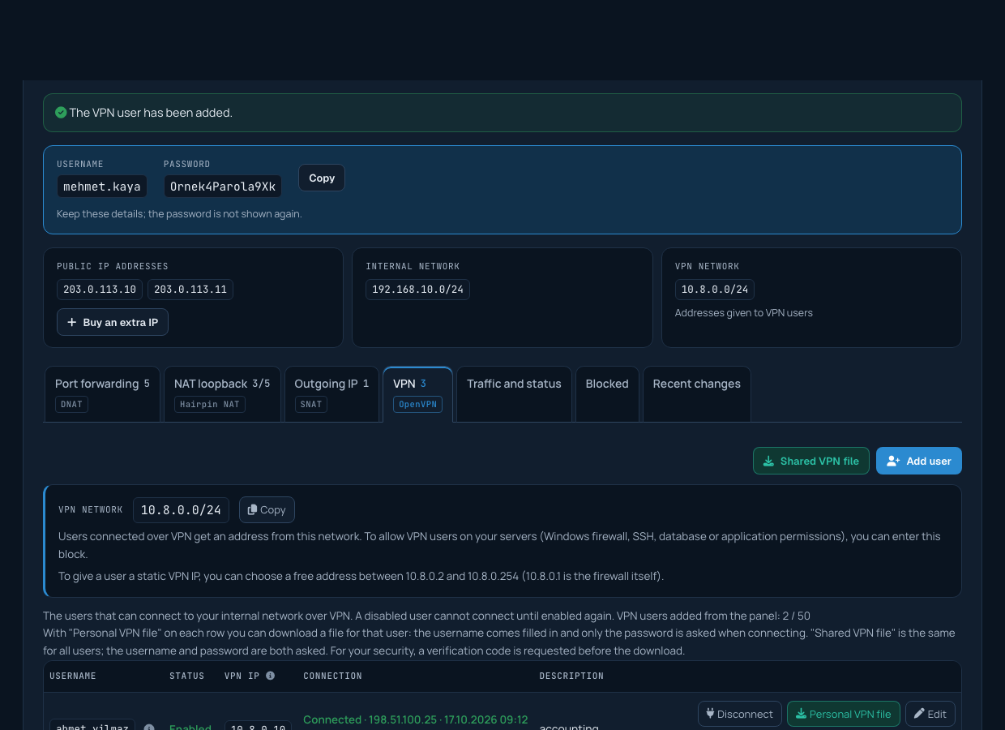
Task: Open the Port forwarding tab
Action: [102, 393]
